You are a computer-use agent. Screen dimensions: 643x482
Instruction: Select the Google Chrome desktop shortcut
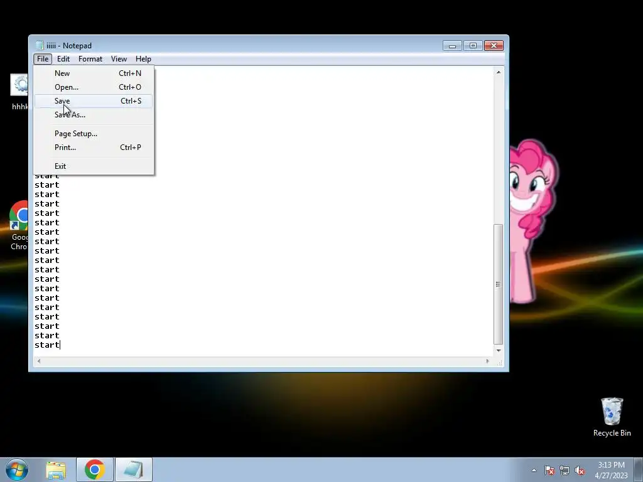click(19, 225)
